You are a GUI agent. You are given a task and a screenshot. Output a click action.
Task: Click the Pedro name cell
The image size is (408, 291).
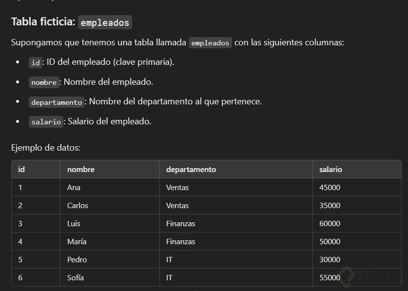coord(77,260)
